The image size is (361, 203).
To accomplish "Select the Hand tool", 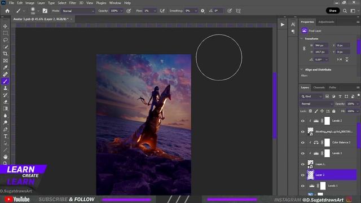I will [x=5, y=157].
